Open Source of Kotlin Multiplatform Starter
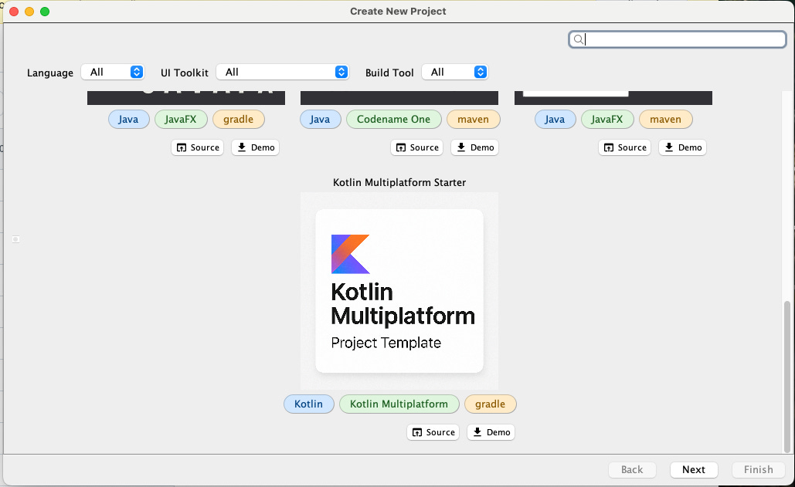Screen dimensions: 795x487 (x=433, y=432)
